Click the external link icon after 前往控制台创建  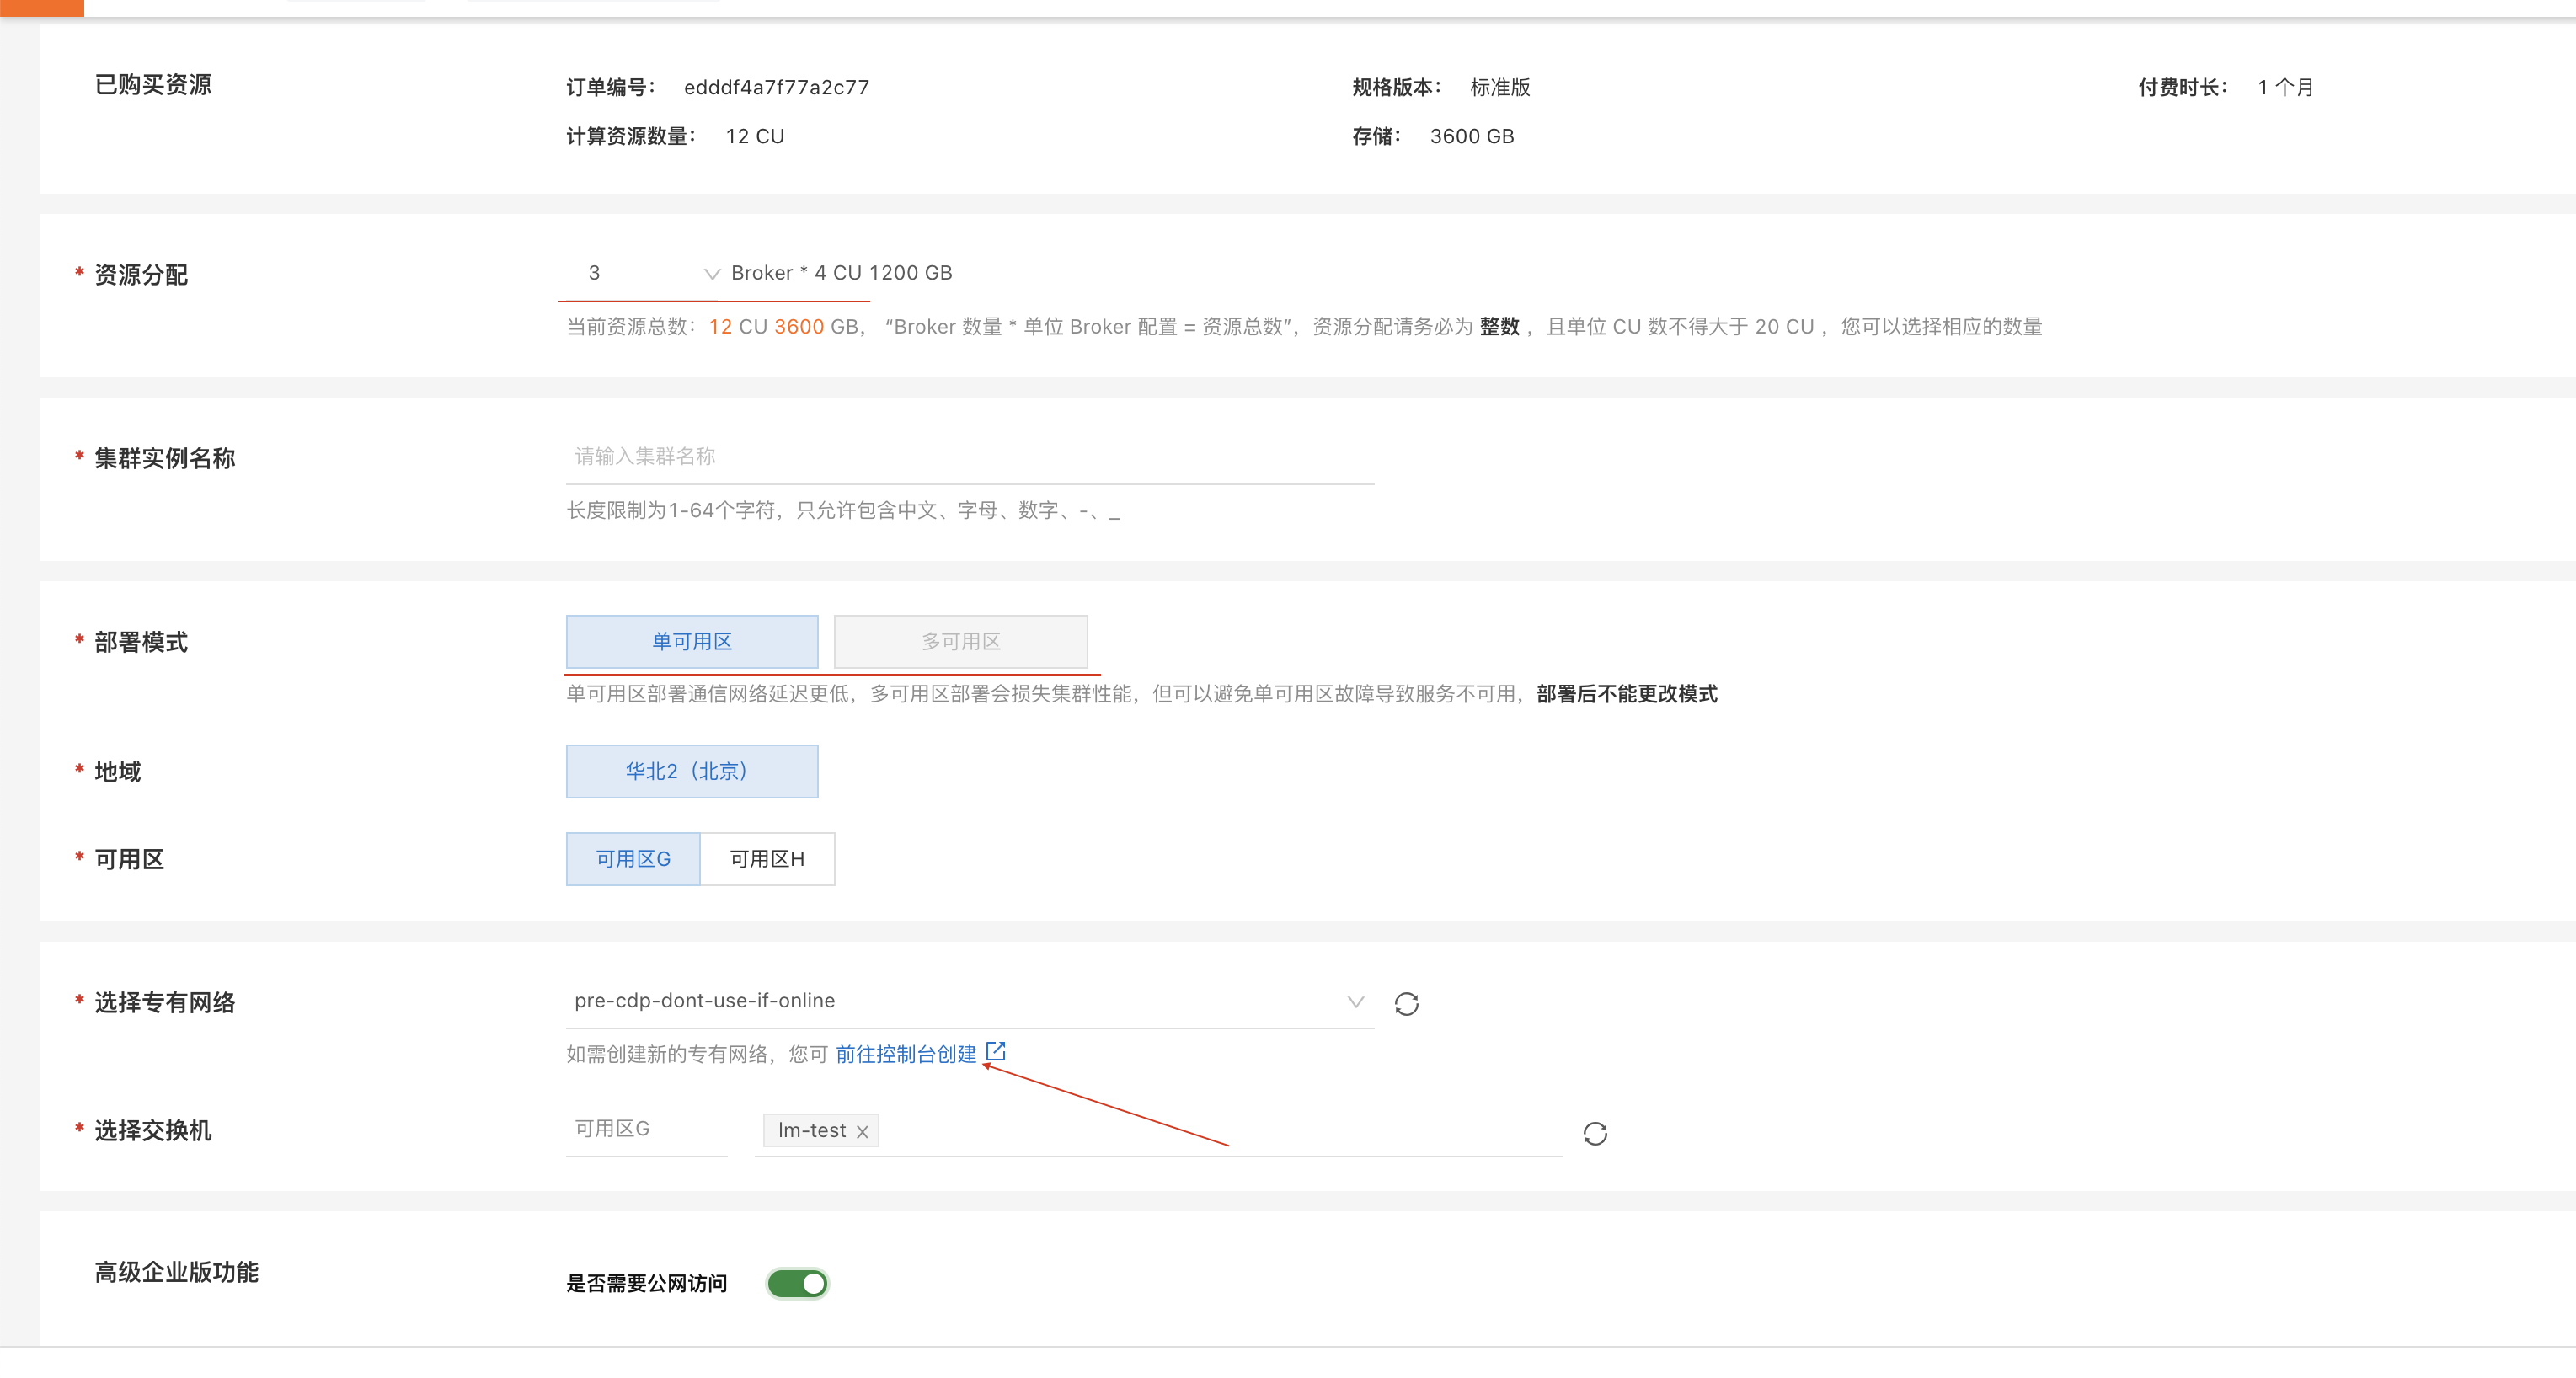[995, 1051]
